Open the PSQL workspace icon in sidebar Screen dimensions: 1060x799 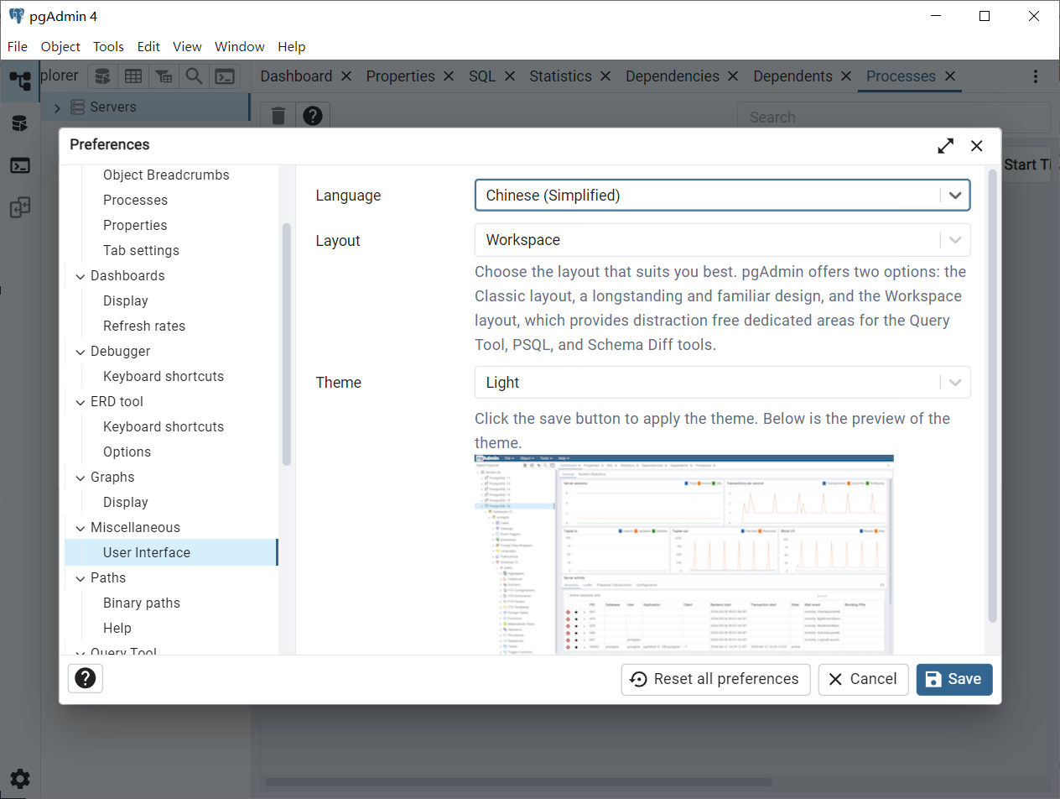(x=20, y=165)
